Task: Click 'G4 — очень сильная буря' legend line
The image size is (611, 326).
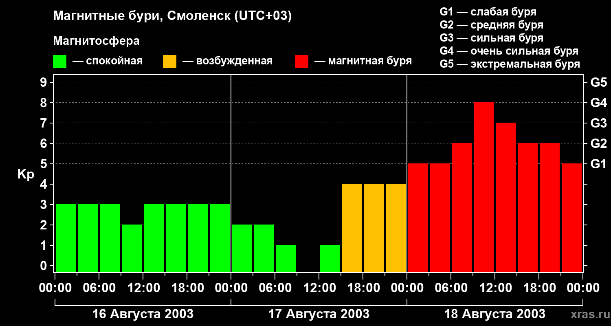Action: [509, 51]
